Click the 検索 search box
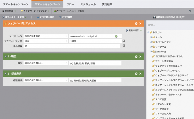The image size is (194, 119). pos(170,25)
